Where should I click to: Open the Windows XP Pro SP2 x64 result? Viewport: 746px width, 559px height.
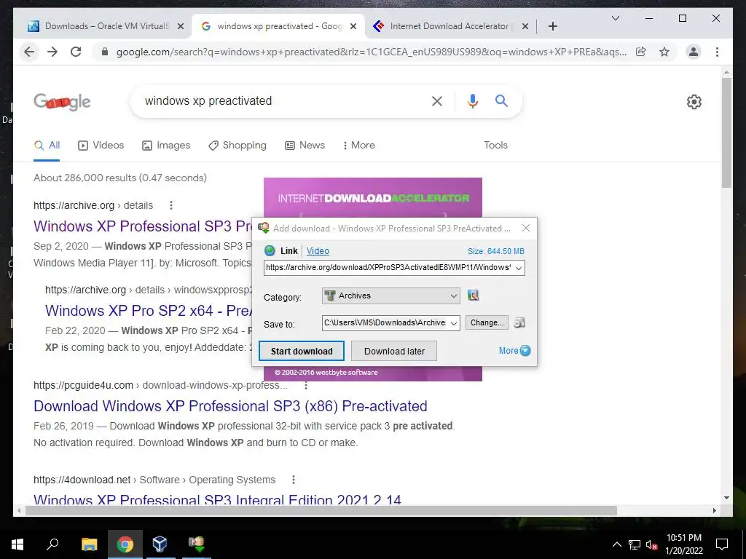[x=149, y=310]
